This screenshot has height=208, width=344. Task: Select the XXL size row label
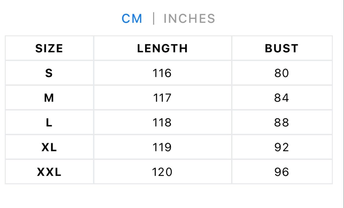pos(49,172)
